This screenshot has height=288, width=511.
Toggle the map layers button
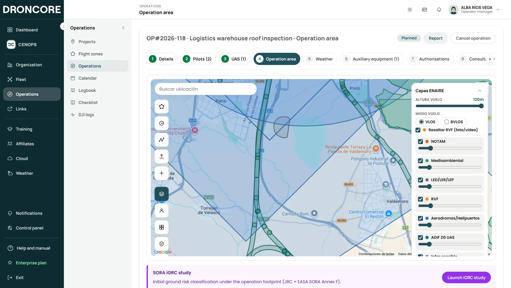pyautogui.click(x=162, y=194)
